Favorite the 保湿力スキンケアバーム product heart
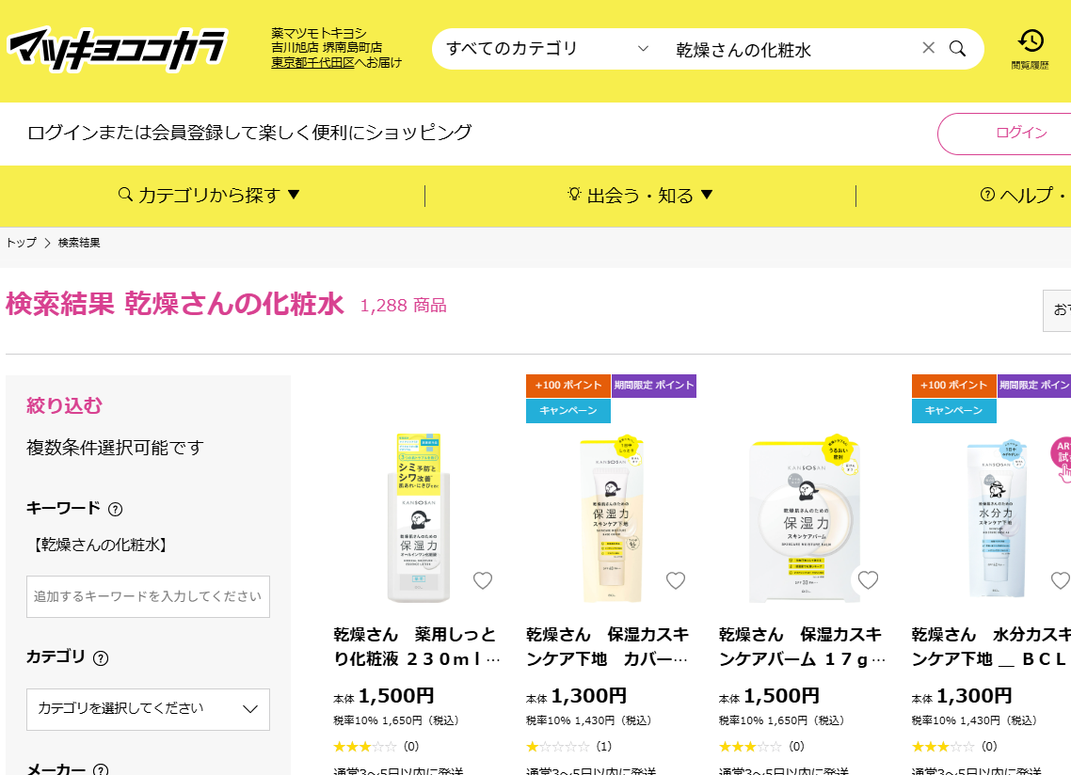 coord(868,580)
